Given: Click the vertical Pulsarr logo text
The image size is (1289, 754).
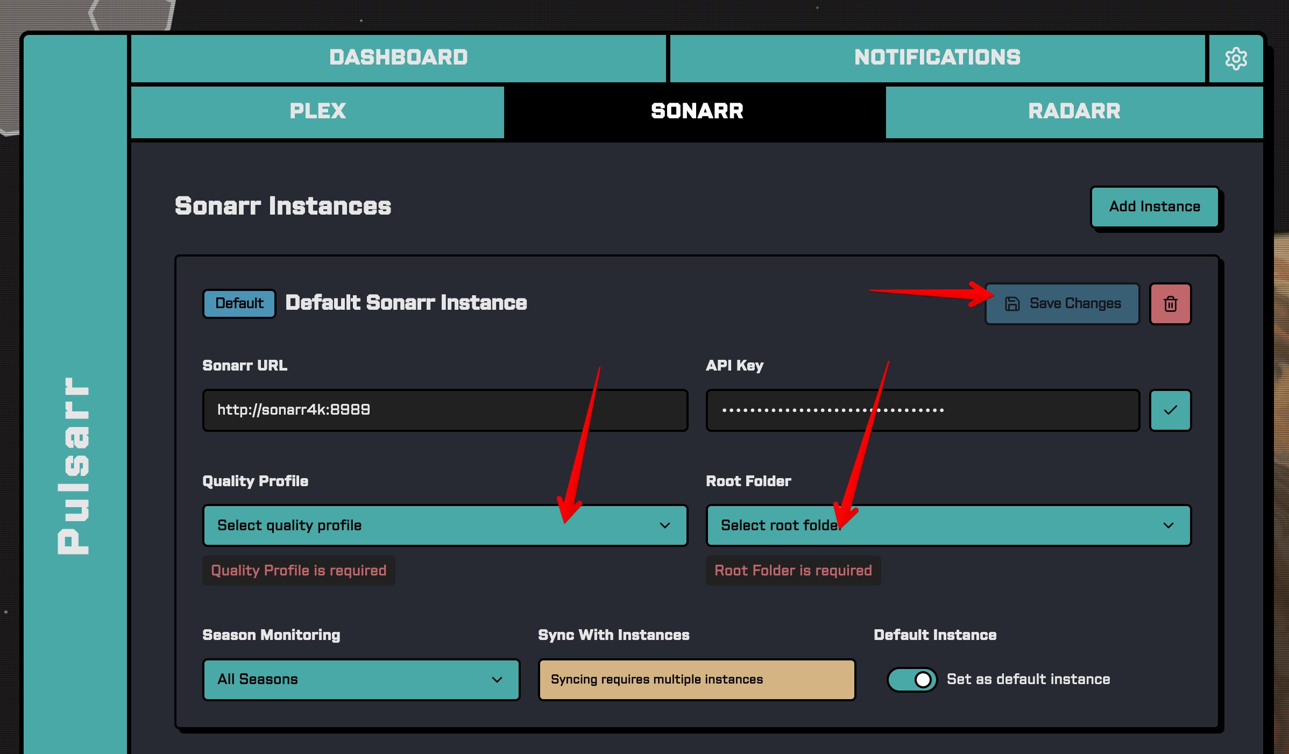Looking at the screenshot, I should [74, 466].
